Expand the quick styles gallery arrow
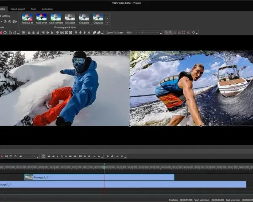Image resolution: width=253 pixels, height=202 pixels. point(108,23)
